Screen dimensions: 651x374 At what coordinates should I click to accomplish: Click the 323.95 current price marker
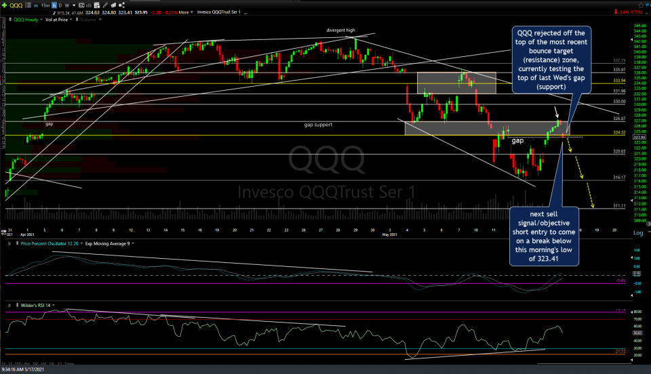tap(639, 138)
